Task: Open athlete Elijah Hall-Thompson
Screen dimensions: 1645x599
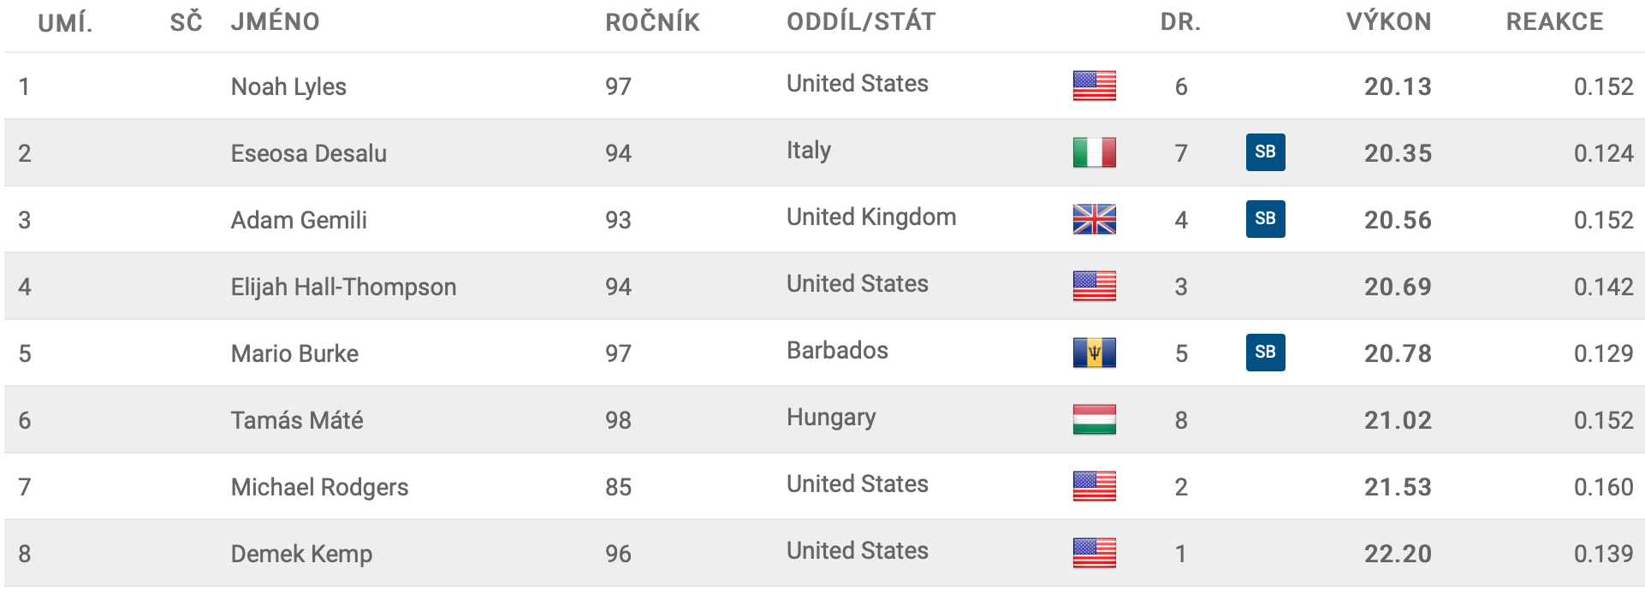Action: [x=343, y=287]
